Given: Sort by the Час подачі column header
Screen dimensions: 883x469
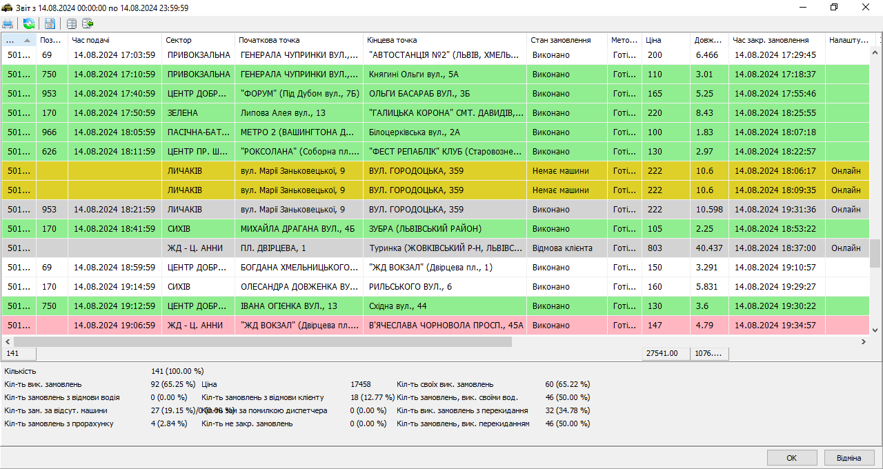Looking at the screenshot, I should 114,40.
